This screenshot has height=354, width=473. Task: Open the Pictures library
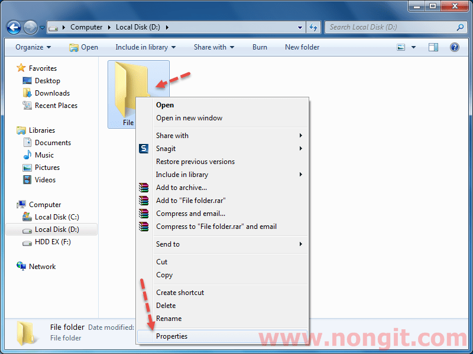41,167
